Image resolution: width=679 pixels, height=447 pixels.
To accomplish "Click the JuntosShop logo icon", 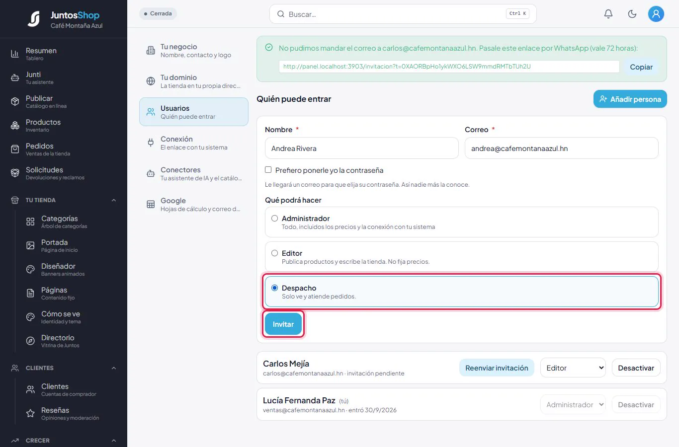I will pos(34,19).
